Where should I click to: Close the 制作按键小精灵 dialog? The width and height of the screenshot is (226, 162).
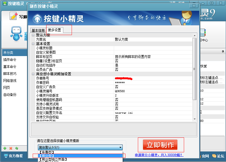[194, 6]
